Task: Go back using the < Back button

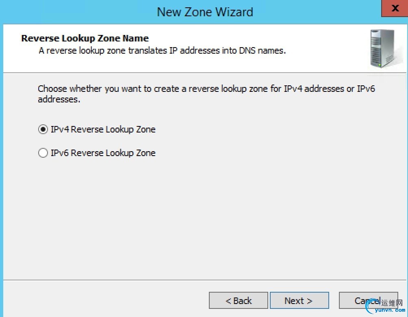Action: [x=239, y=301]
